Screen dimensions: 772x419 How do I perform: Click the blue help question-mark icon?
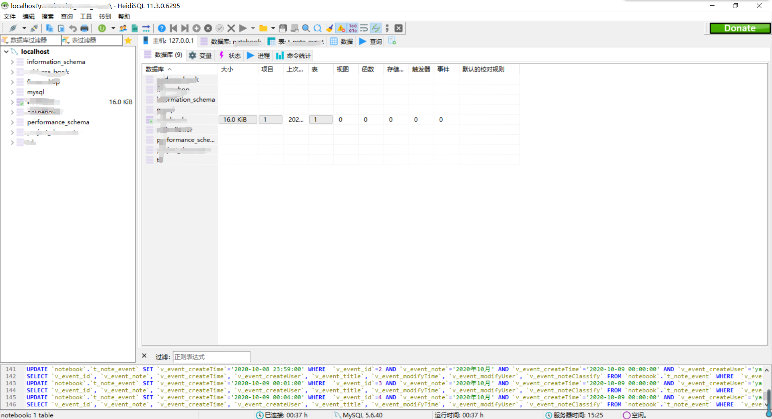point(162,28)
